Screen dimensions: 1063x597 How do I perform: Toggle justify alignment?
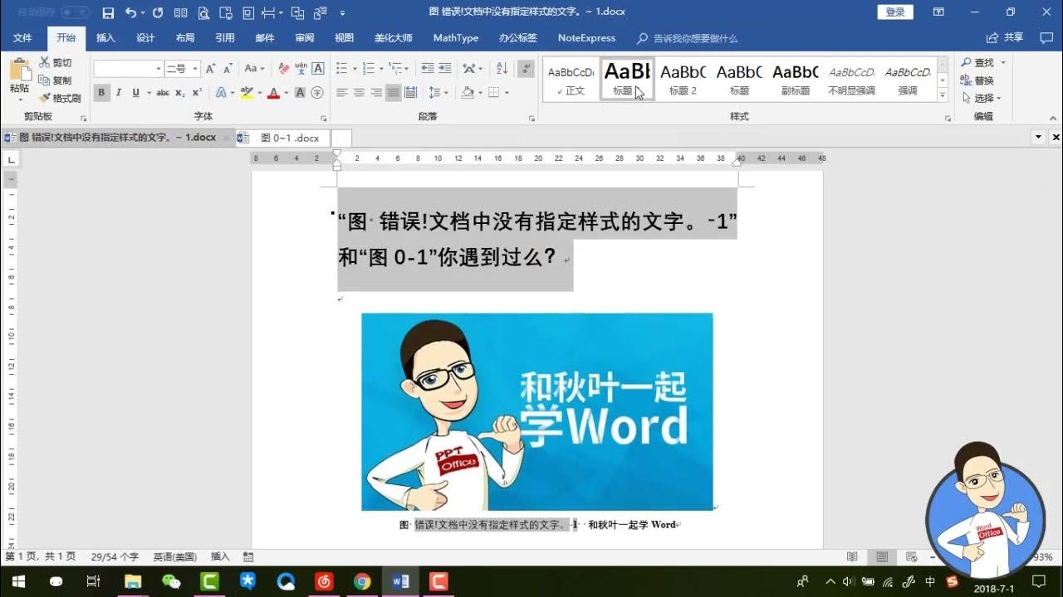point(394,93)
